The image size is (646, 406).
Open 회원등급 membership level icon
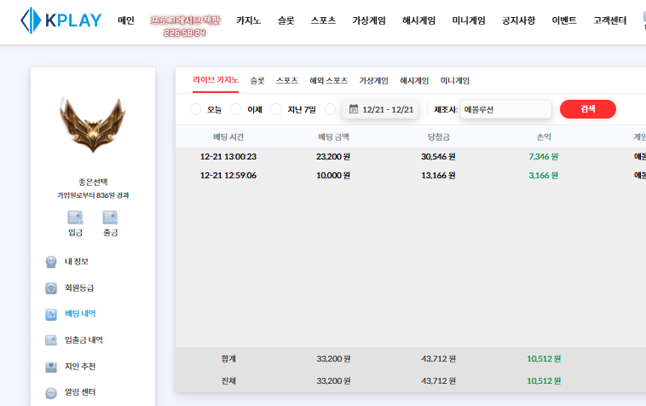click(51, 288)
